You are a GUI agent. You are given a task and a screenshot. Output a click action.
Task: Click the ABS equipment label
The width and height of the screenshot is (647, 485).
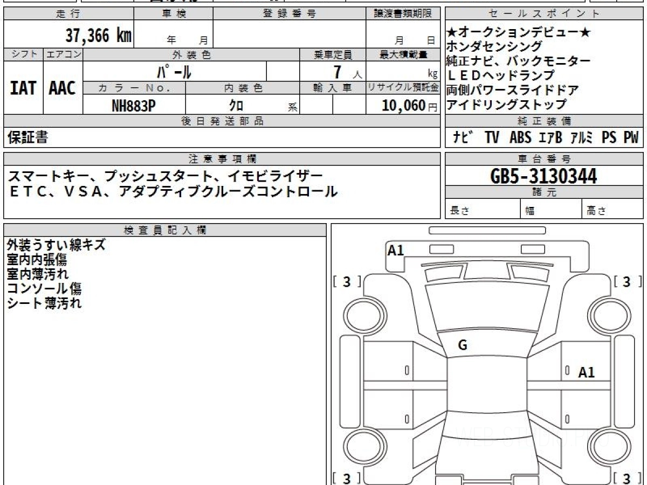pos(520,138)
